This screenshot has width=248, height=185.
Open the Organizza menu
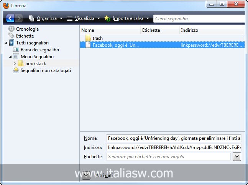(46, 18)
